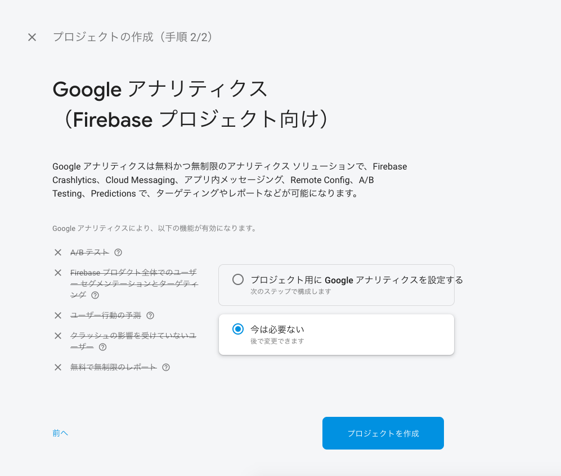Click the 前へ link to go back

pos(60,433)
